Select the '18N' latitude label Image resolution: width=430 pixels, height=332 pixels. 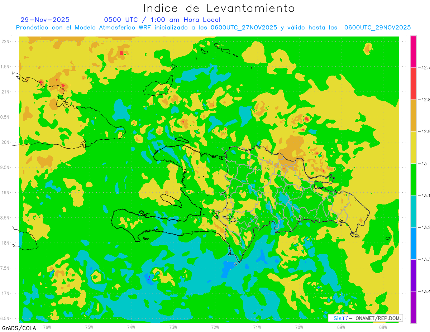[x=6, y=243]
